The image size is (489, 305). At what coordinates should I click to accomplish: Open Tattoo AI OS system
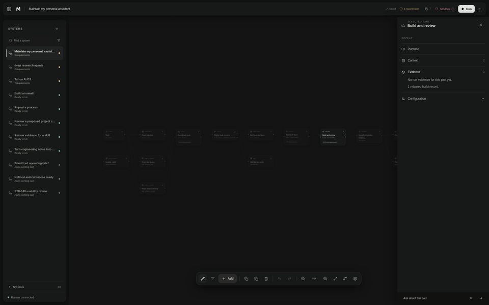35,81
